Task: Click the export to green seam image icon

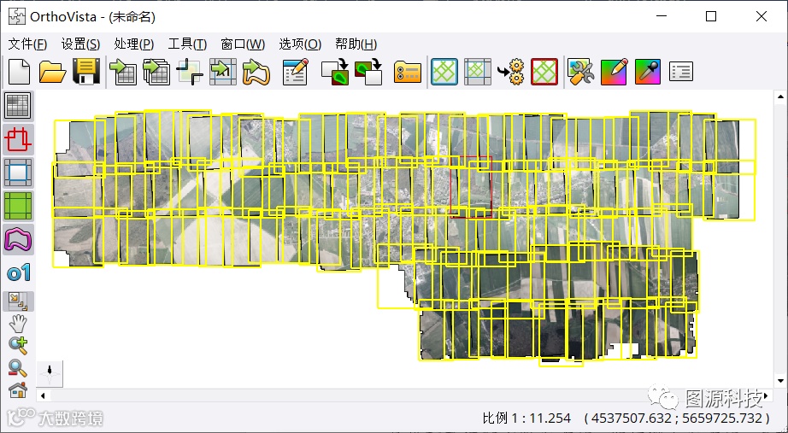Action: coord(335,72)
